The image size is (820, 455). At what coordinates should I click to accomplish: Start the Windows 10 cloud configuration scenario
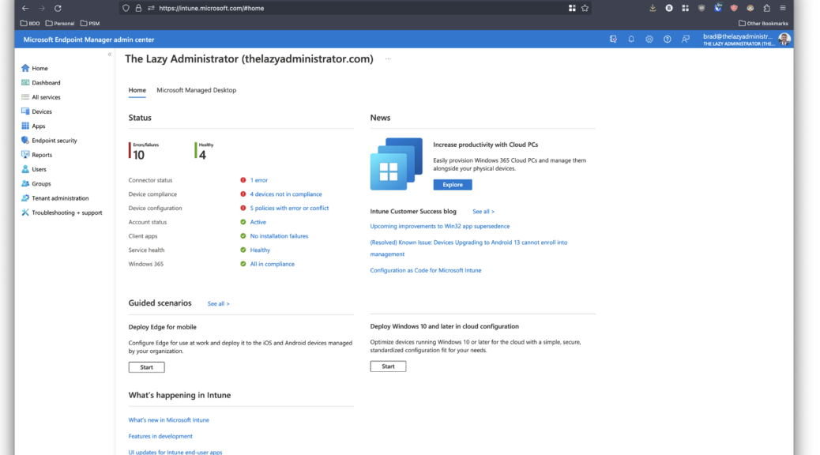388,367
